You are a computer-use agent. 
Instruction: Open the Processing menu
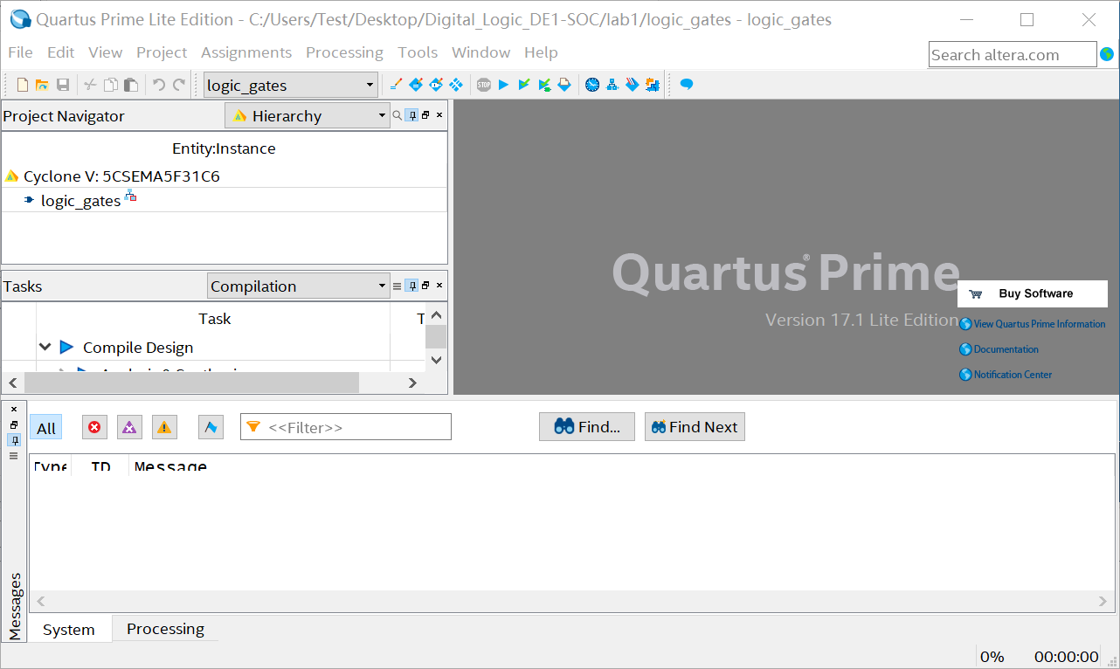point(344,52)
